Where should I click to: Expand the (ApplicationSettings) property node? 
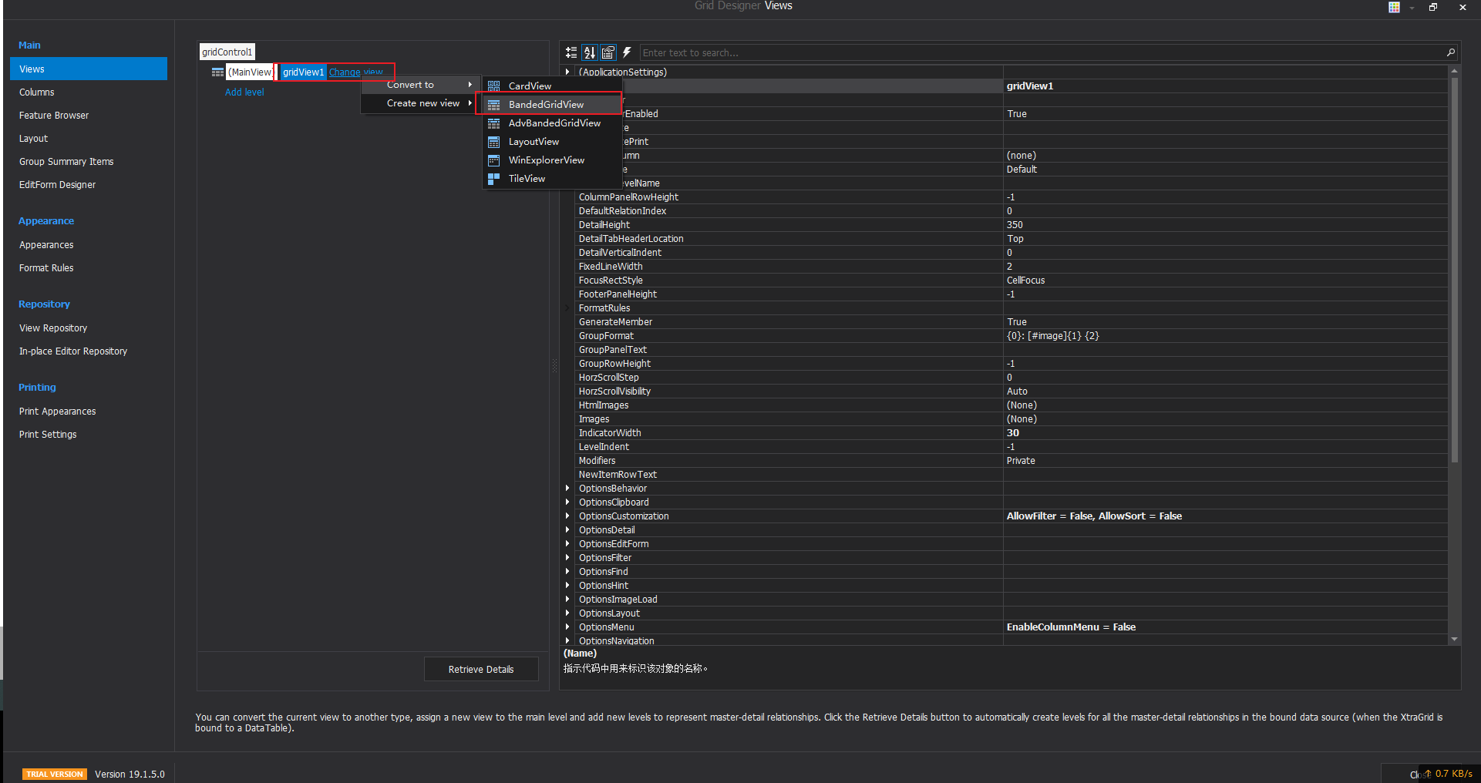568,72
